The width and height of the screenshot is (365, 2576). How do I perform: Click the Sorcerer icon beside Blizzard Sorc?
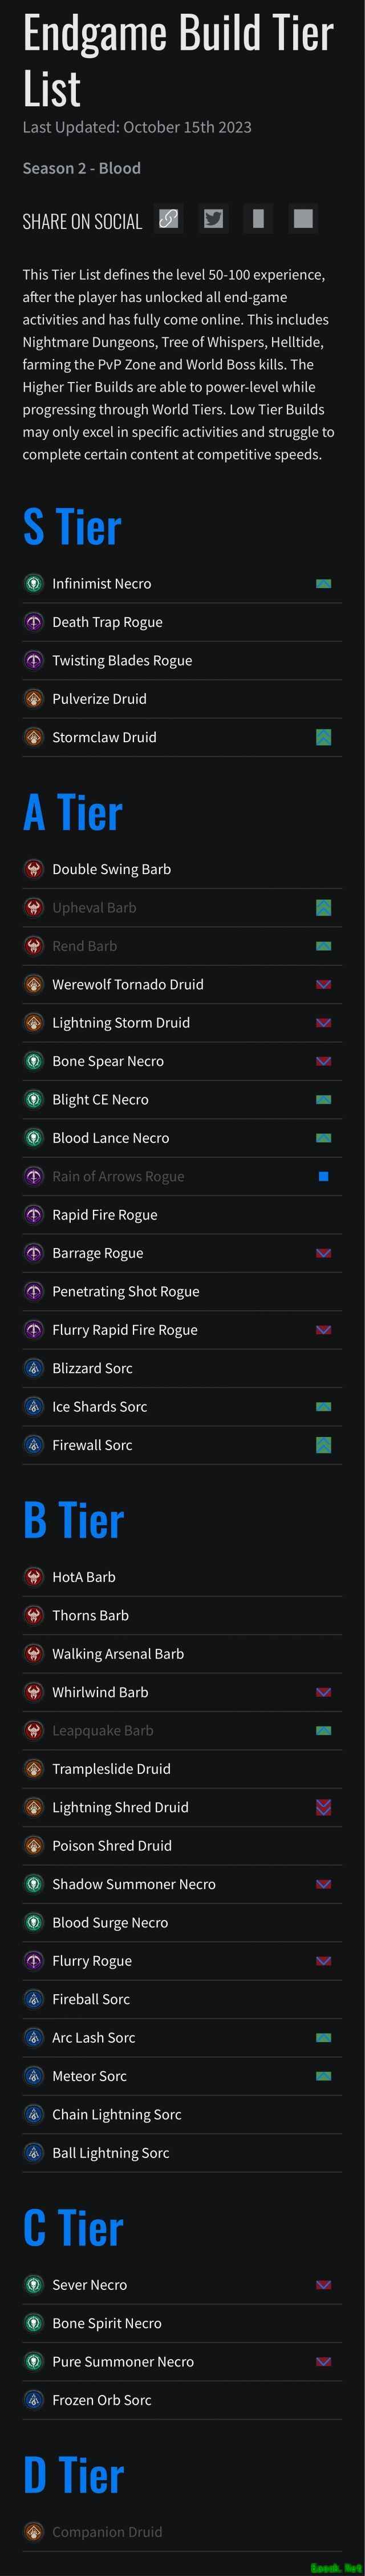pos(33,1368)
